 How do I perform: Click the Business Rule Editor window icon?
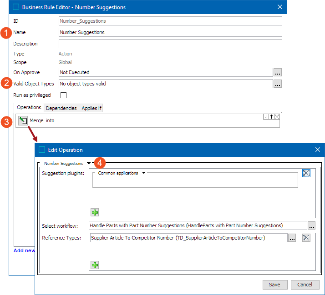[x=16, y=7]
